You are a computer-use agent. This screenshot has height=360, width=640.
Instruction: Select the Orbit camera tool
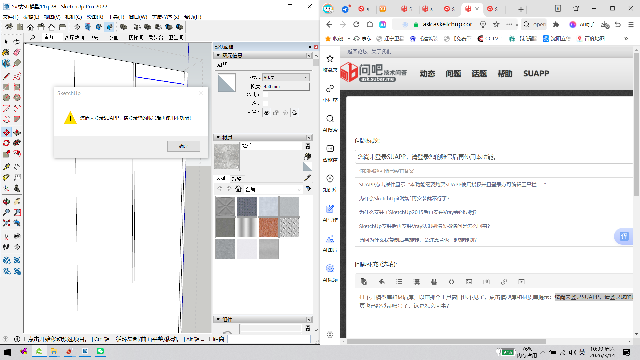(x=6, y=202)
